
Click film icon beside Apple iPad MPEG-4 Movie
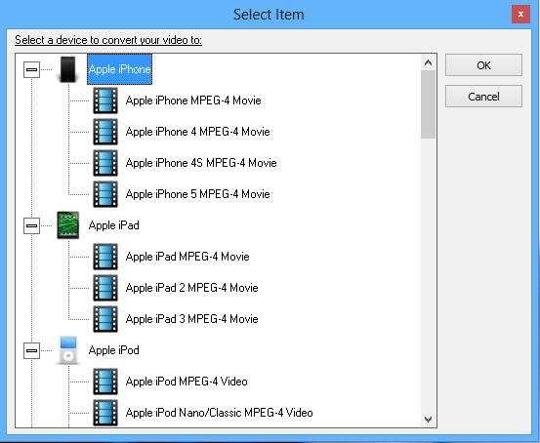[x=105, y=257]
